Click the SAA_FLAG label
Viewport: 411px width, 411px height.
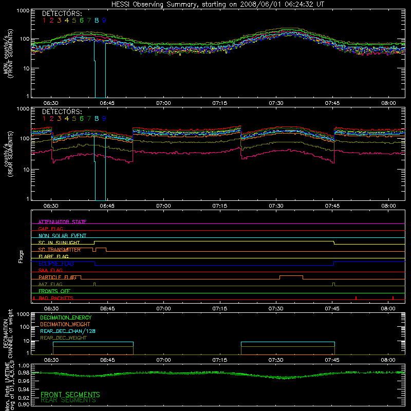(x=50, y=270)
